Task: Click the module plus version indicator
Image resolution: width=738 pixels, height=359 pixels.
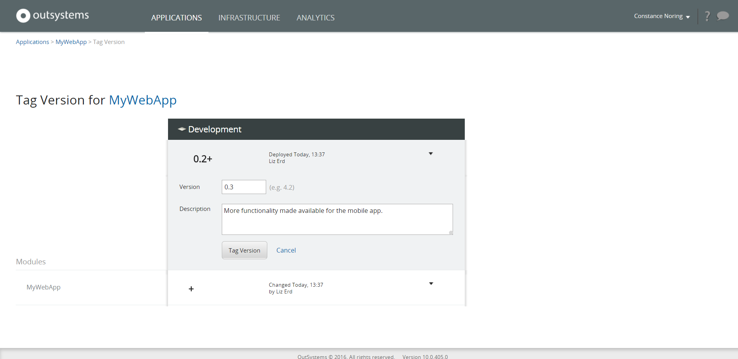Action: [191, 289]
